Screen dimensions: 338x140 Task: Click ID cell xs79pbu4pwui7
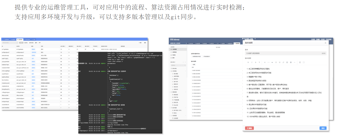pos(5,52)
